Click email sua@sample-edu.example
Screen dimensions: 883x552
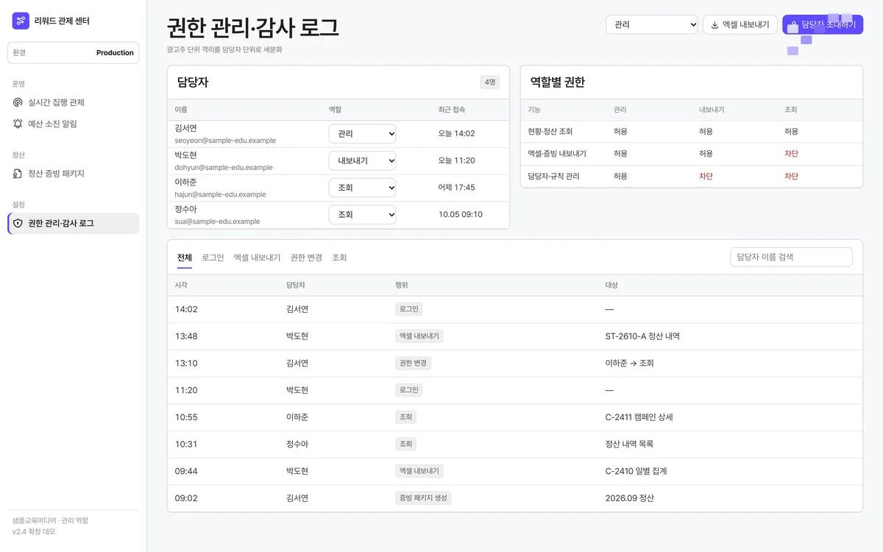click(217, 221)
